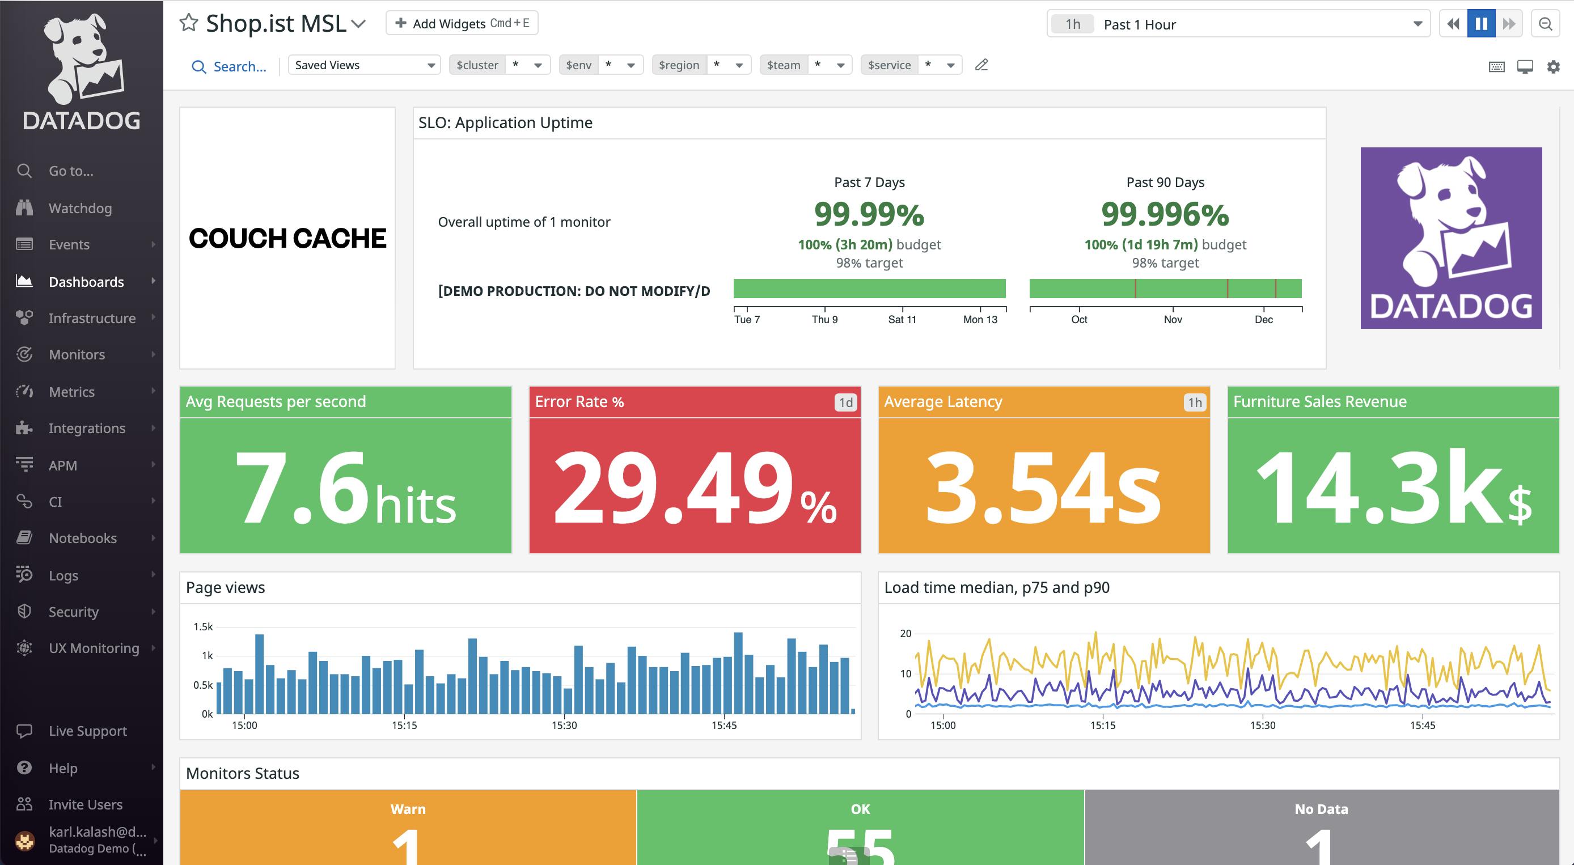1574x865 pixels.
Task: Click Add Widgets button
Action: pos(462,23)
